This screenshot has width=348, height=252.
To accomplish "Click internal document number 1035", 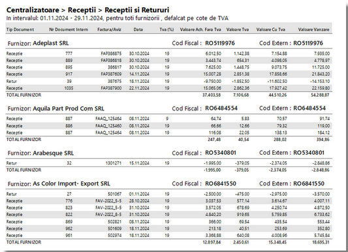I will 69,88.
